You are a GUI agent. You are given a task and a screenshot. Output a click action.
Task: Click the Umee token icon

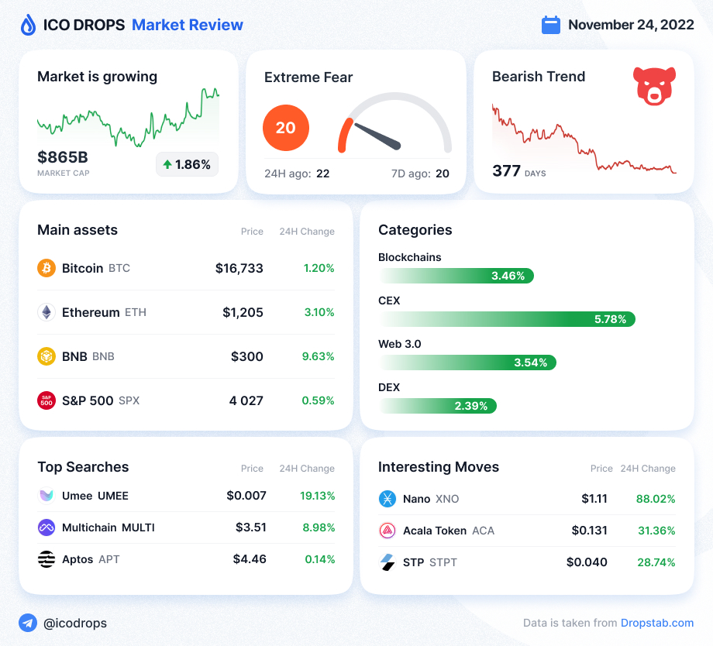46,496
